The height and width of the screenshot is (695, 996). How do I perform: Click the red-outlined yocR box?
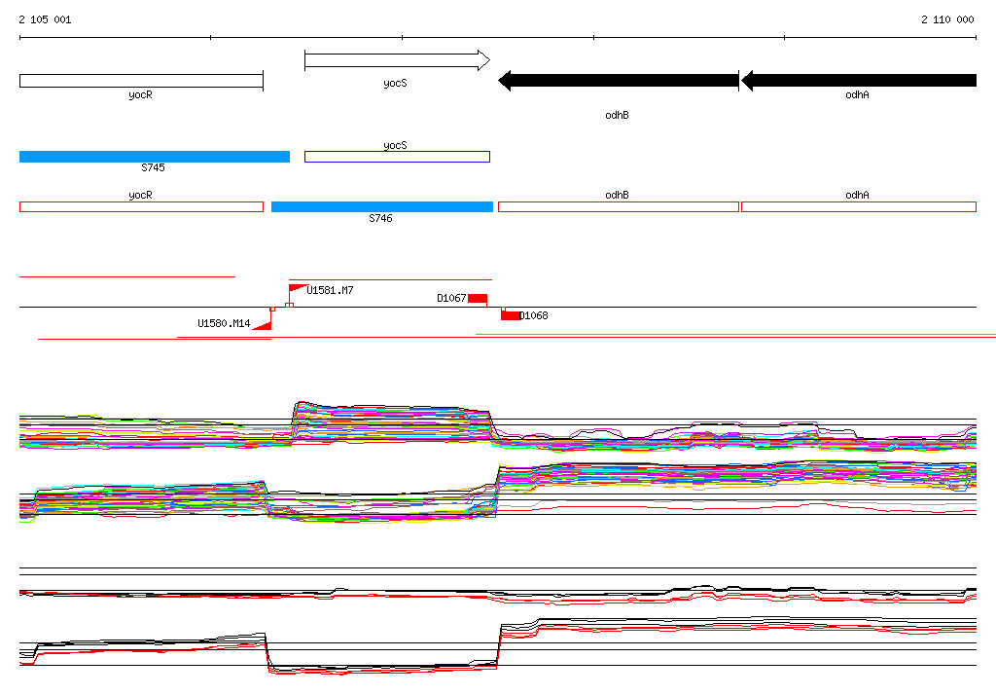141,206
